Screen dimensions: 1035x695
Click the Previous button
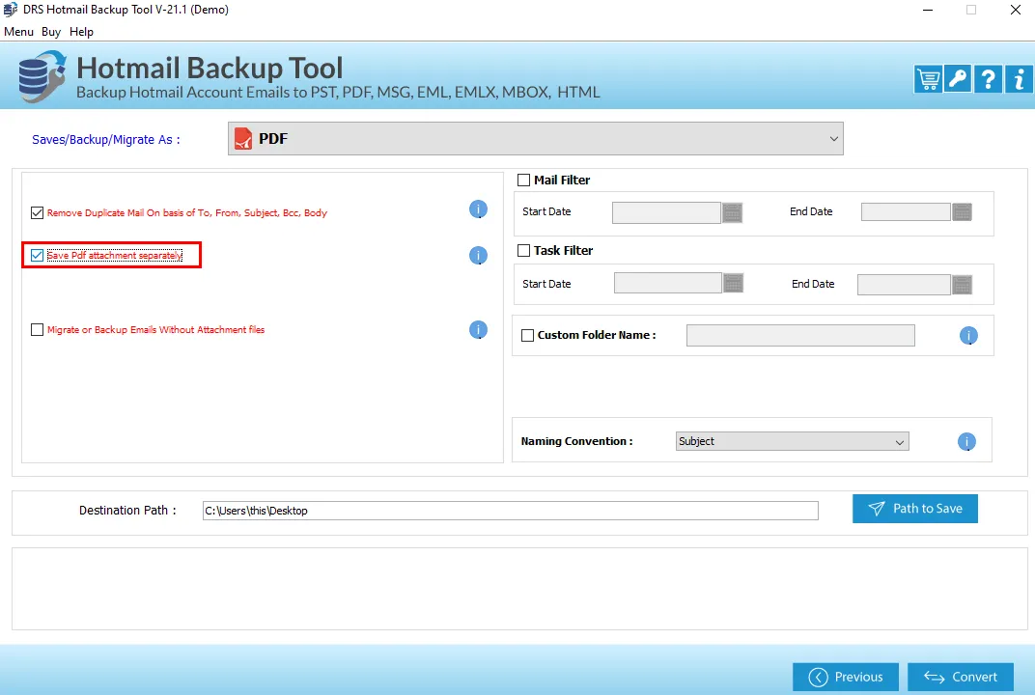pyautogui.click(x=846, y=678)
